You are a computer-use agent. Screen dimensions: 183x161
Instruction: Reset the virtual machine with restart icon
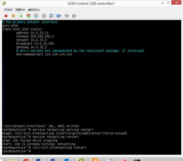click(29, 16)
